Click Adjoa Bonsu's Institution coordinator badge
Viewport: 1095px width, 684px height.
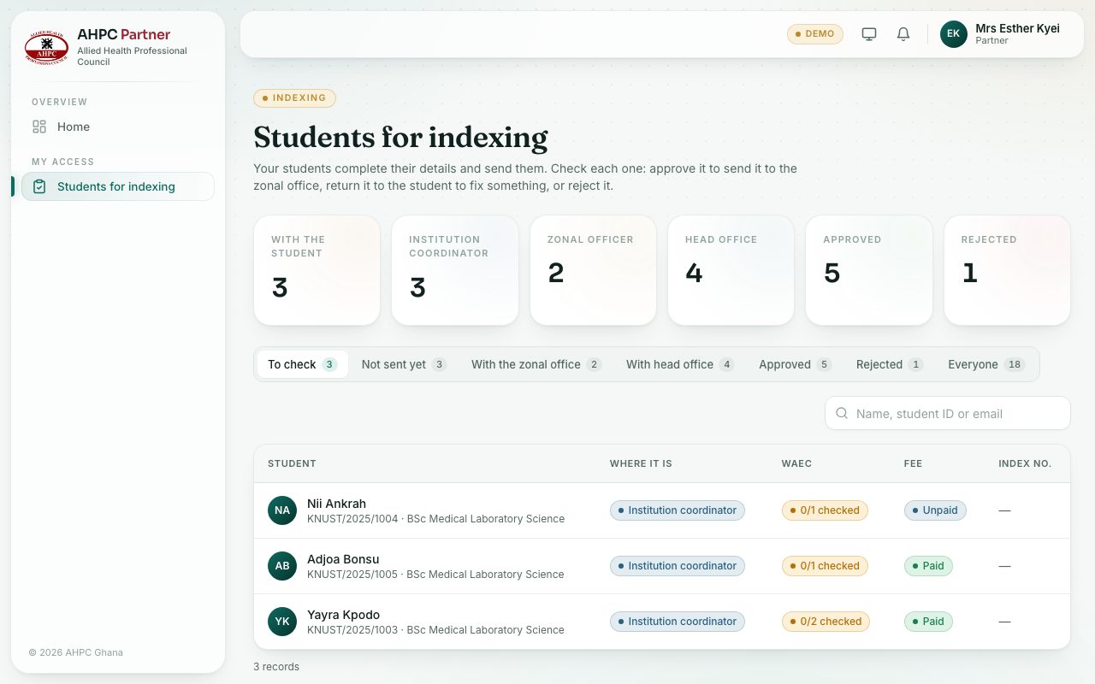tap(678, 566)
